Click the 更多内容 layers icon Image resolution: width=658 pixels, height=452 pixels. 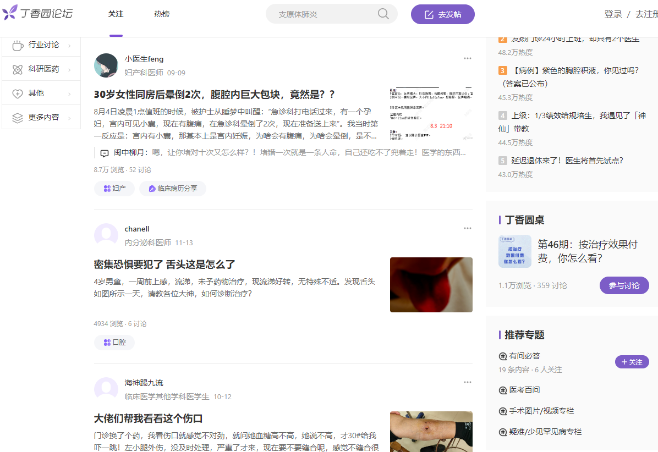tap(18, 117)
